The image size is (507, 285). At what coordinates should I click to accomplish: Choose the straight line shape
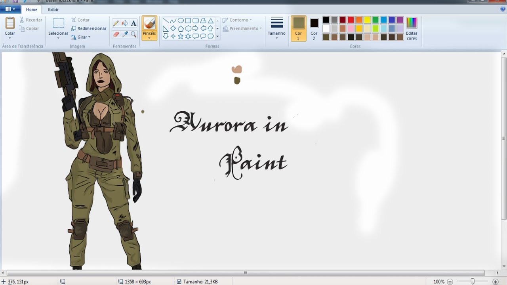pyautogui.click(x=166, y=21)
